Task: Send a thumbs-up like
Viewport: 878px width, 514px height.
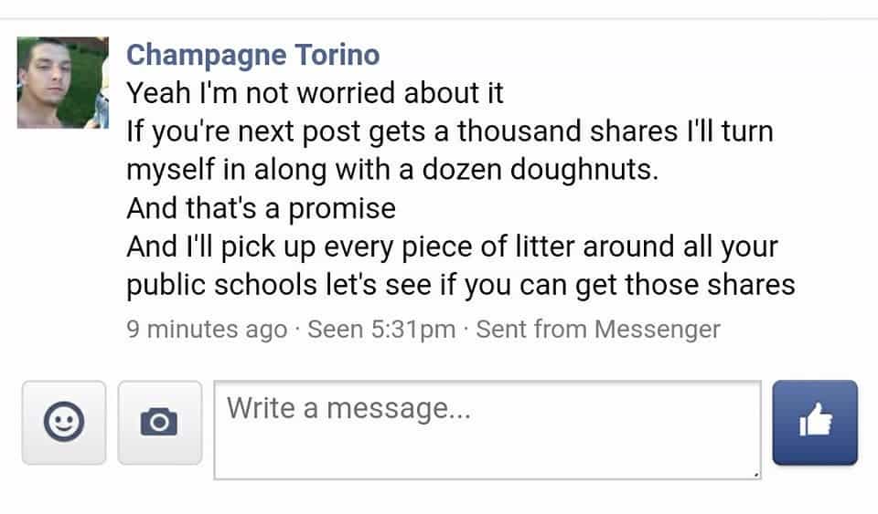Action: click(x=815, y=422)
